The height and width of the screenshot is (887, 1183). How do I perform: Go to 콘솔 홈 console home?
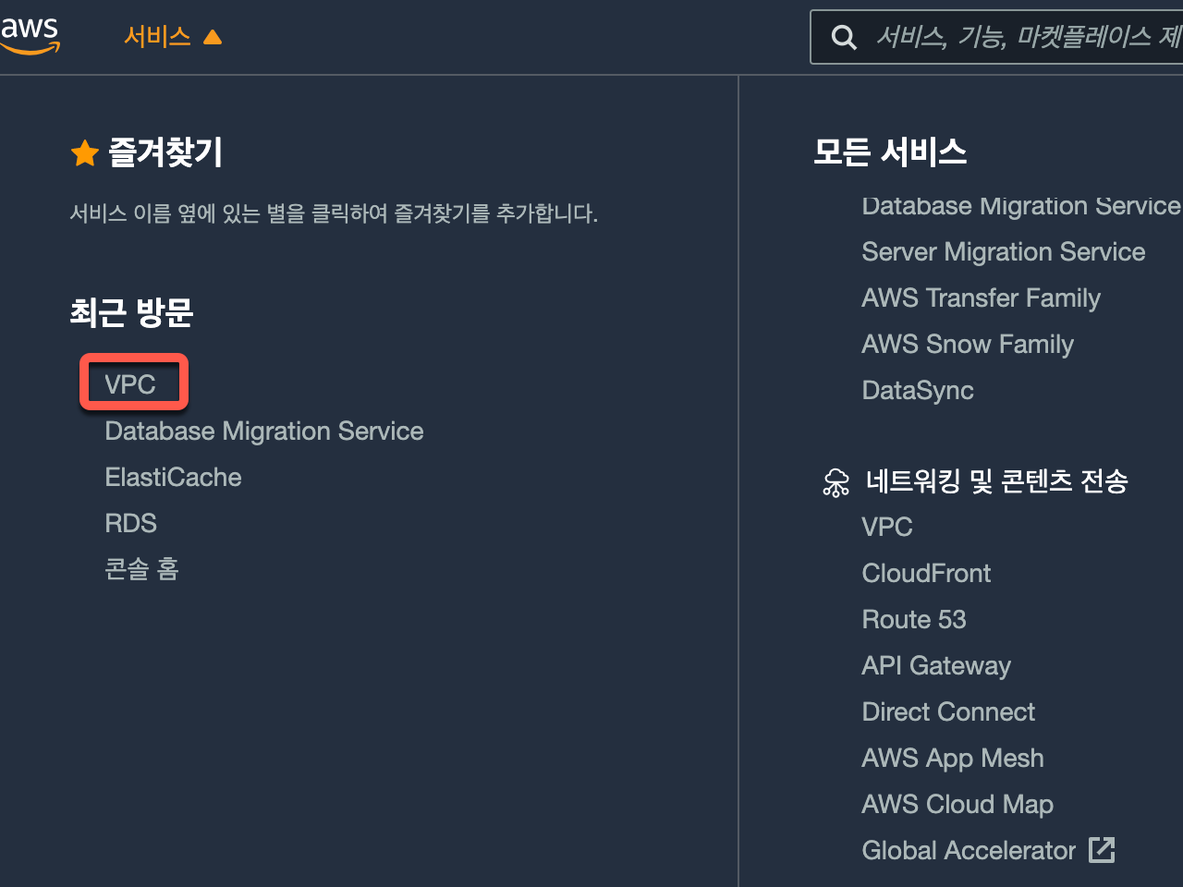(x=141, y=569)
